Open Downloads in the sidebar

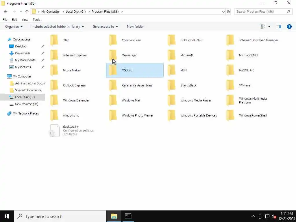click(23, 53)
